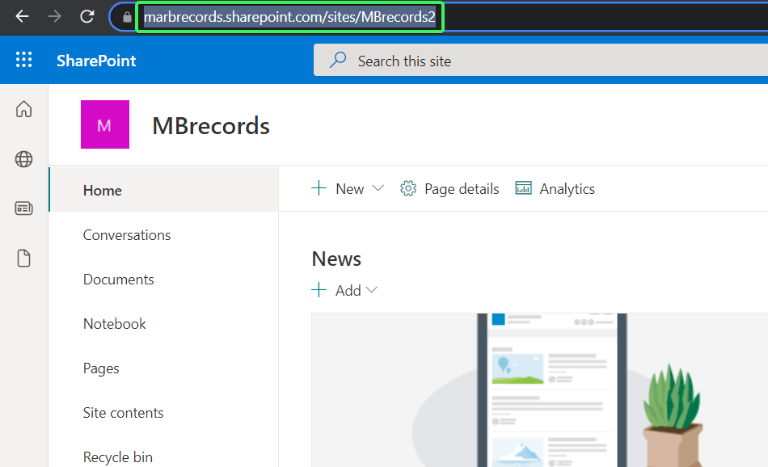Click the plus icon next to New
The image size is (768, 467).
coord(319,188)
